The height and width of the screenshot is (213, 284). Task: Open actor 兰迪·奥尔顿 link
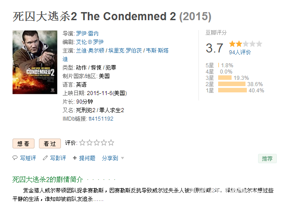tap(90, 51)
